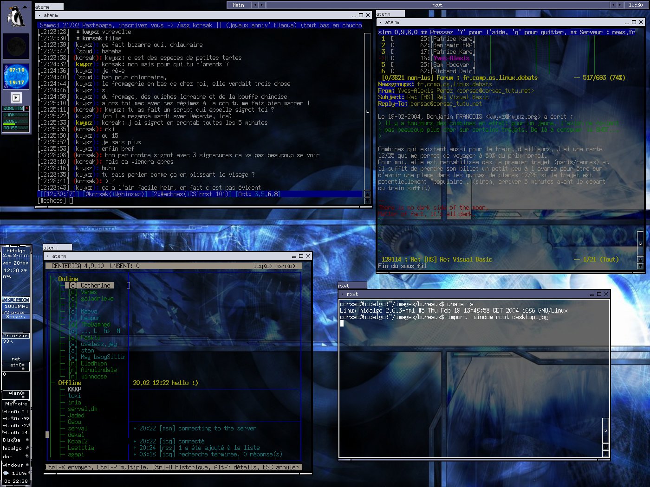Open the moon phase dockapp
This screenshot has height=487, width=650.
[x=16, y=46]
